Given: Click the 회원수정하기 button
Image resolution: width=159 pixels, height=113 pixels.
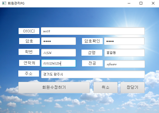Looking at the screenshot, I should [x=54, y=87].
